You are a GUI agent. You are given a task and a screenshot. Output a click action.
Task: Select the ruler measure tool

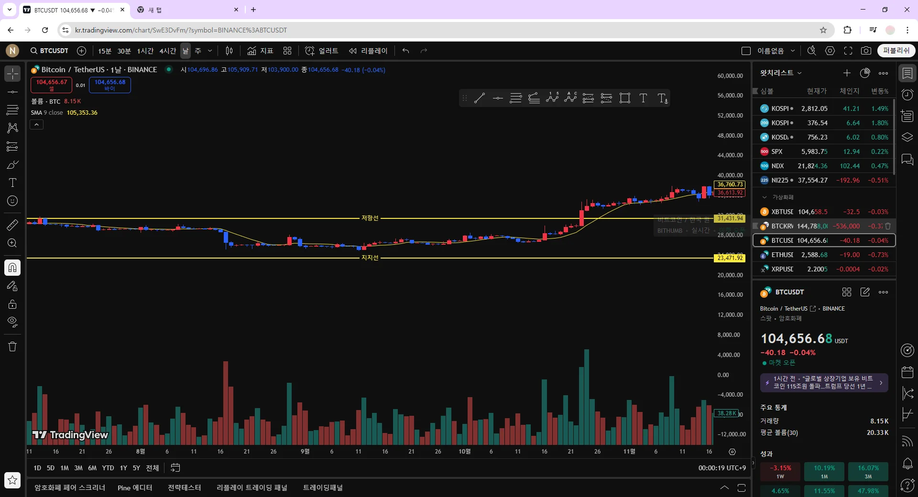click(x=12, y=225)
